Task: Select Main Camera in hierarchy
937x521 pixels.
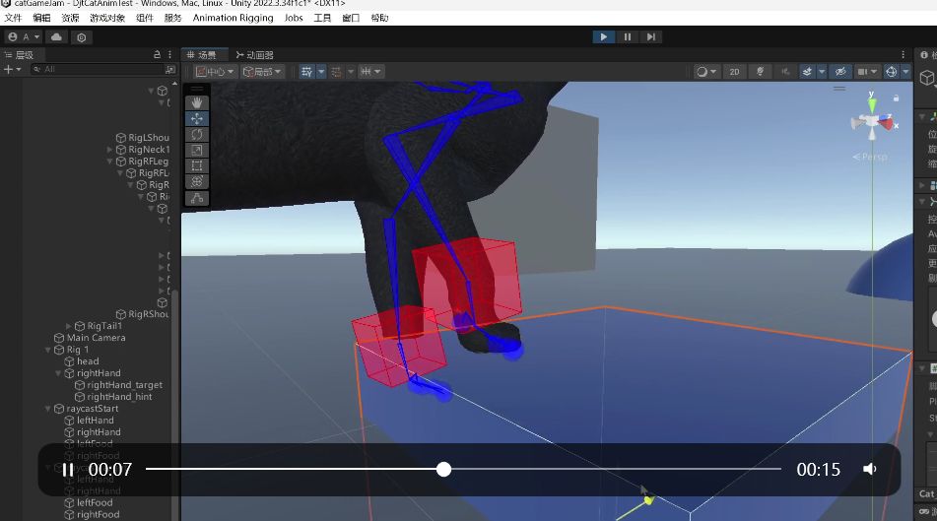Action: click(96, 338)
